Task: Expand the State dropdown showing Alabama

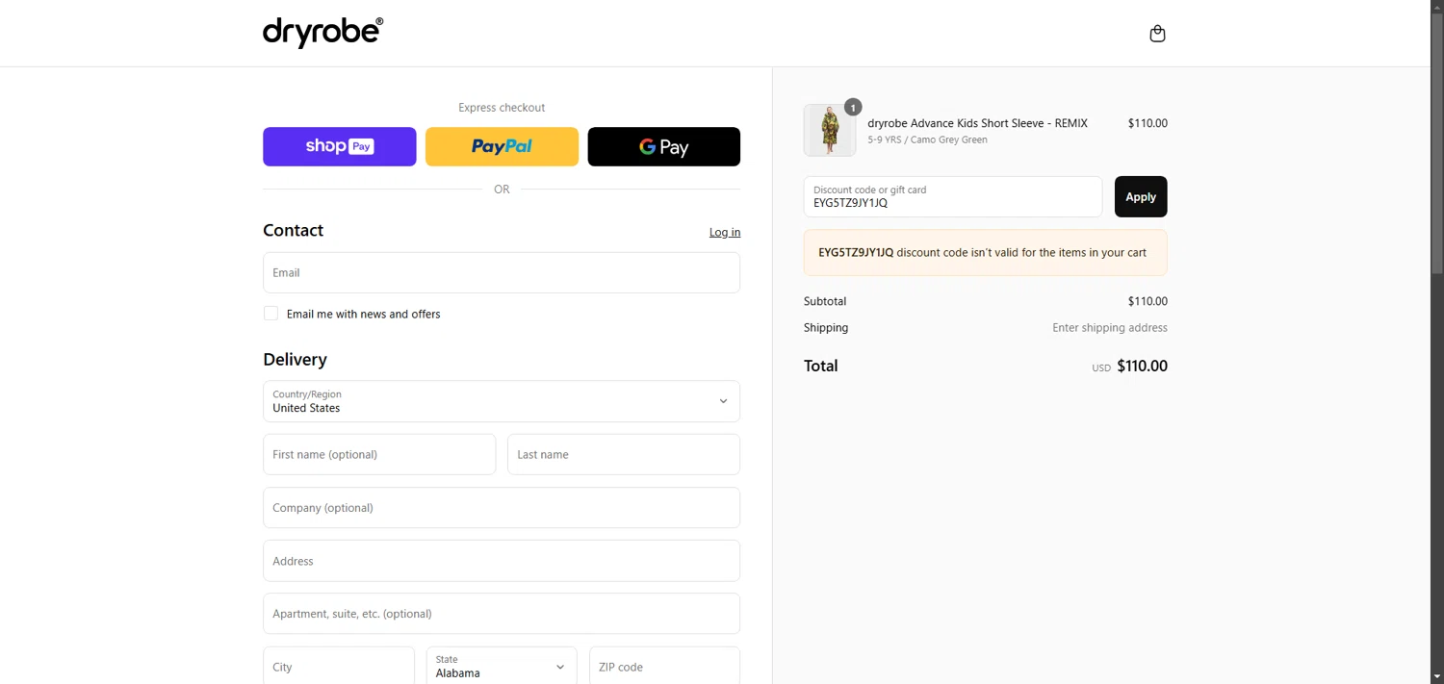Action: point(502,666)
